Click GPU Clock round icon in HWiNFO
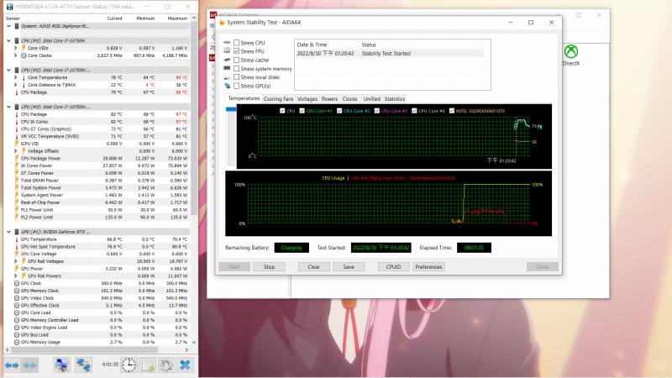The image size is (672, 378). tap(17, 283)
